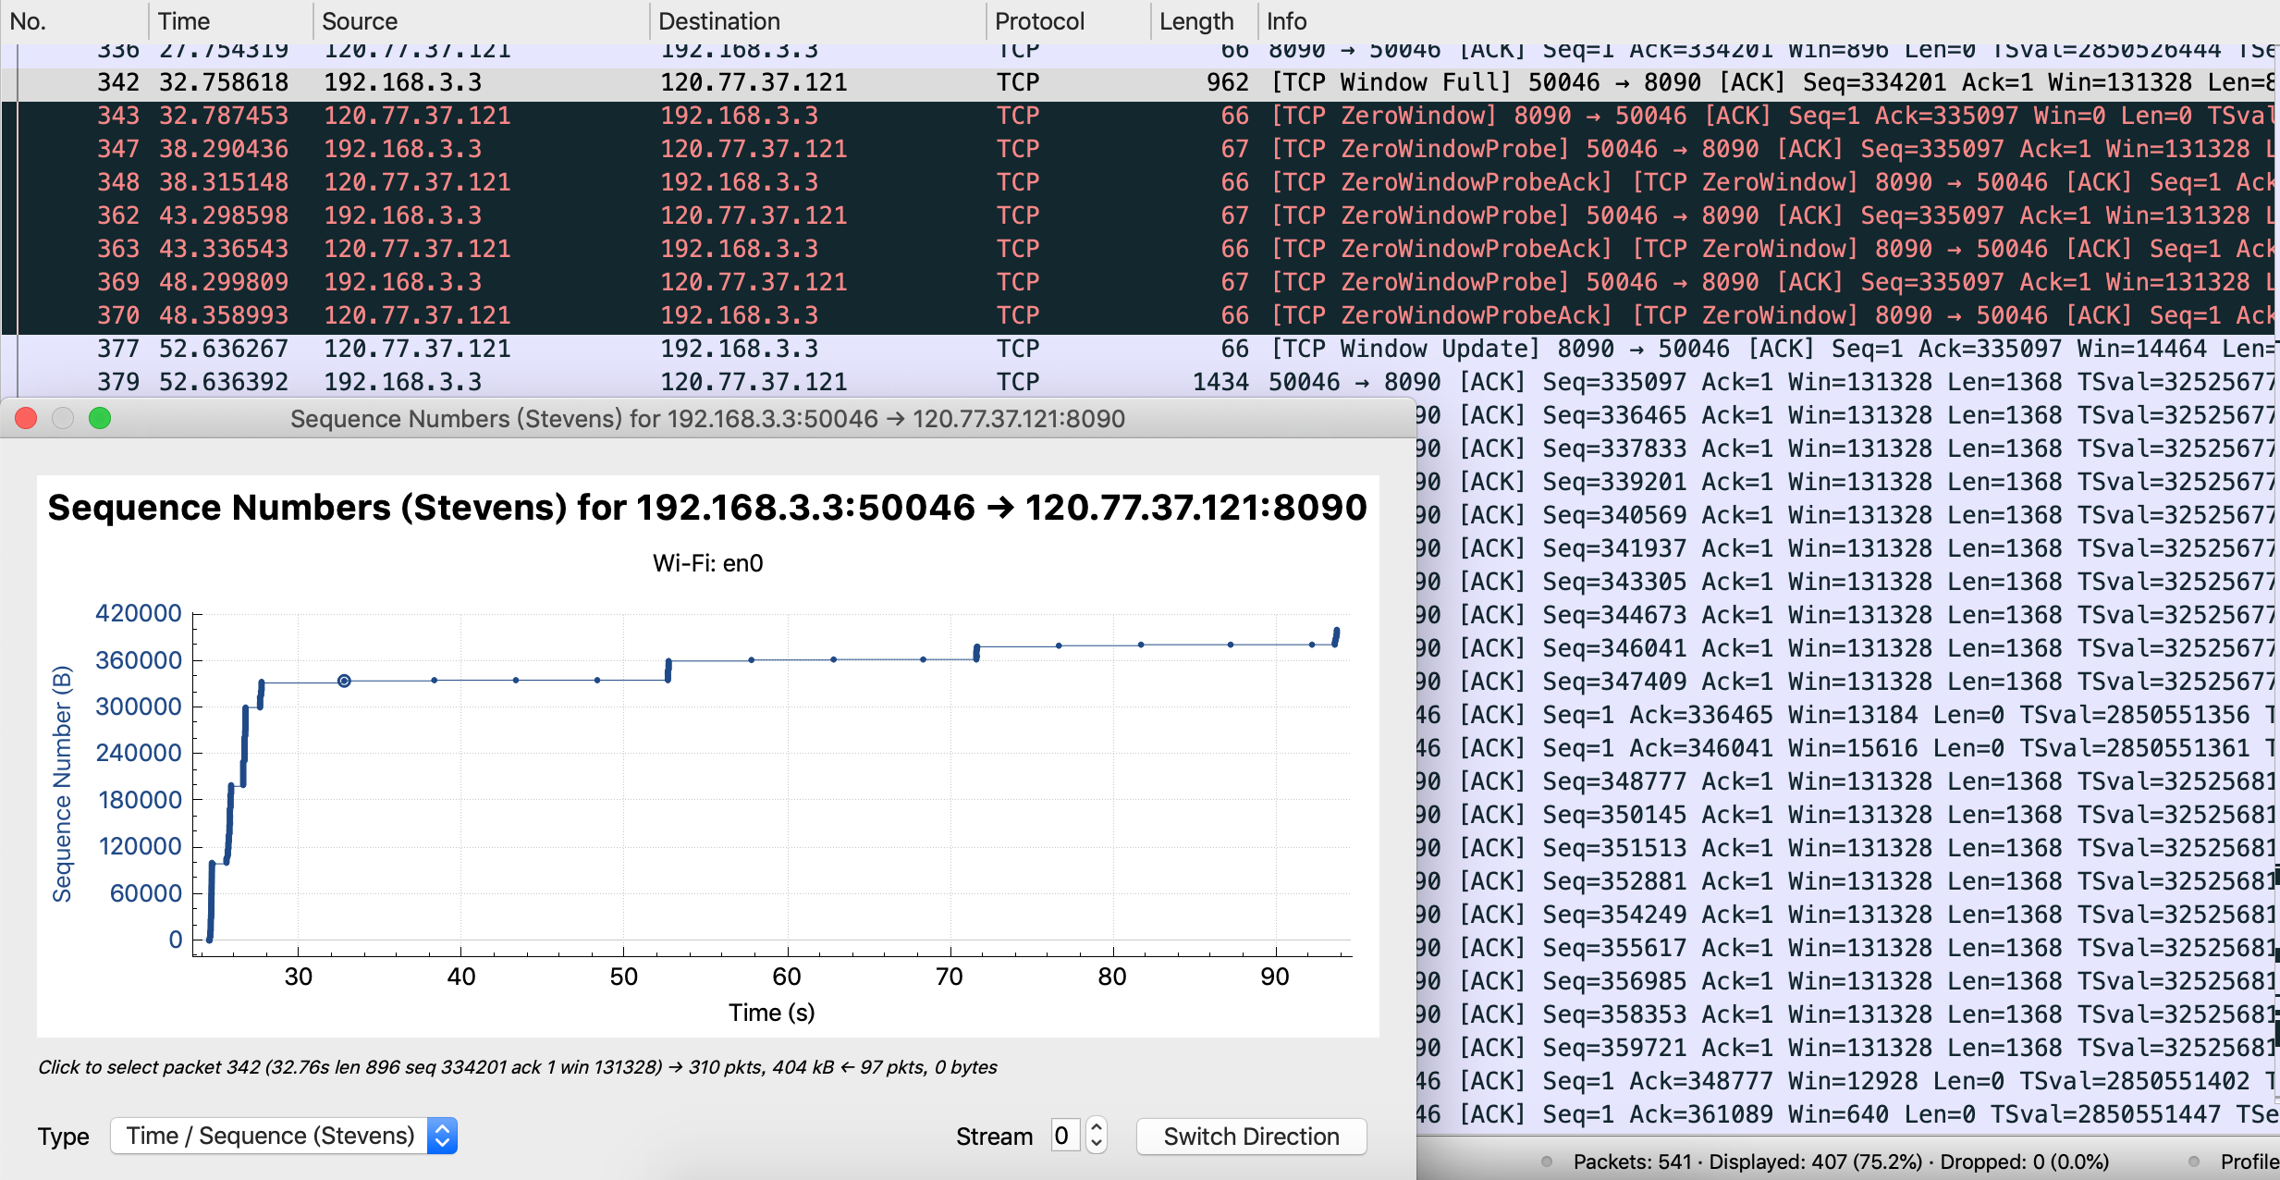Close the Sequence Numbers graph window
Viewport: 2280px width, 1180px height.
click(x=25, y=418)
